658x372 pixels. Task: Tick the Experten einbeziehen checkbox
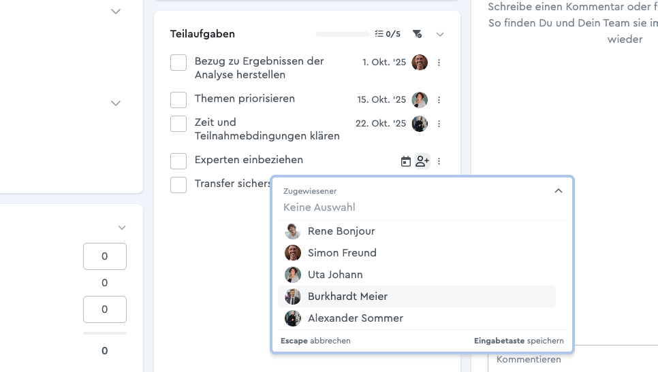178,161
